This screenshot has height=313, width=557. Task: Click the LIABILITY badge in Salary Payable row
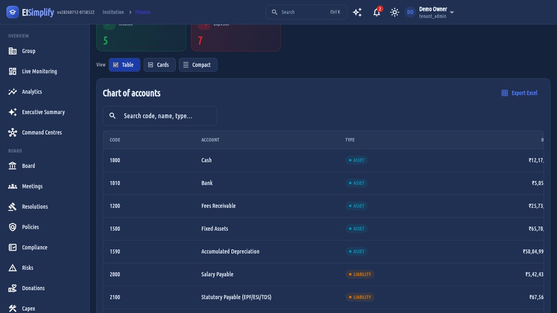click(x=360, y=274)
